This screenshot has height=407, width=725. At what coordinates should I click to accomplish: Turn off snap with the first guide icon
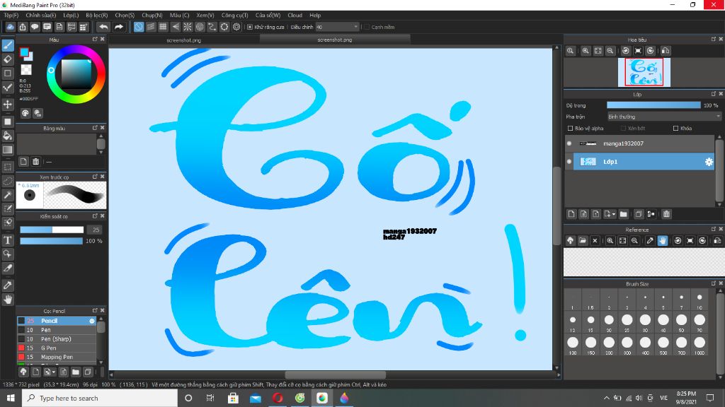tap(139, 27)
